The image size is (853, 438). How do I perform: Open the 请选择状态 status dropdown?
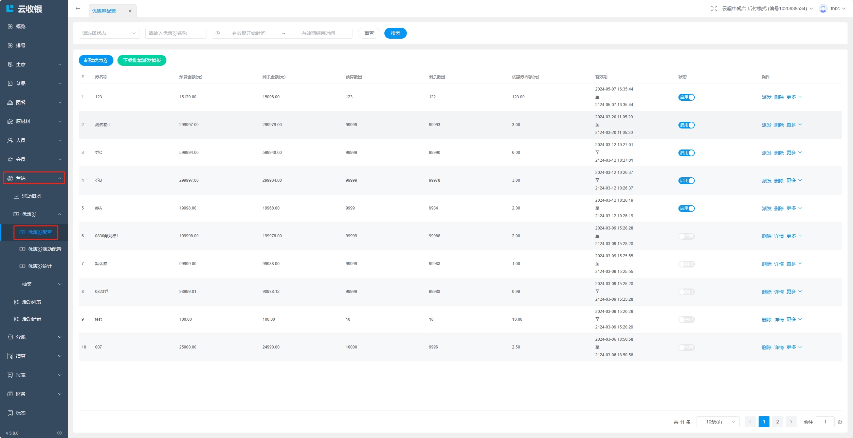click(109, 33)
